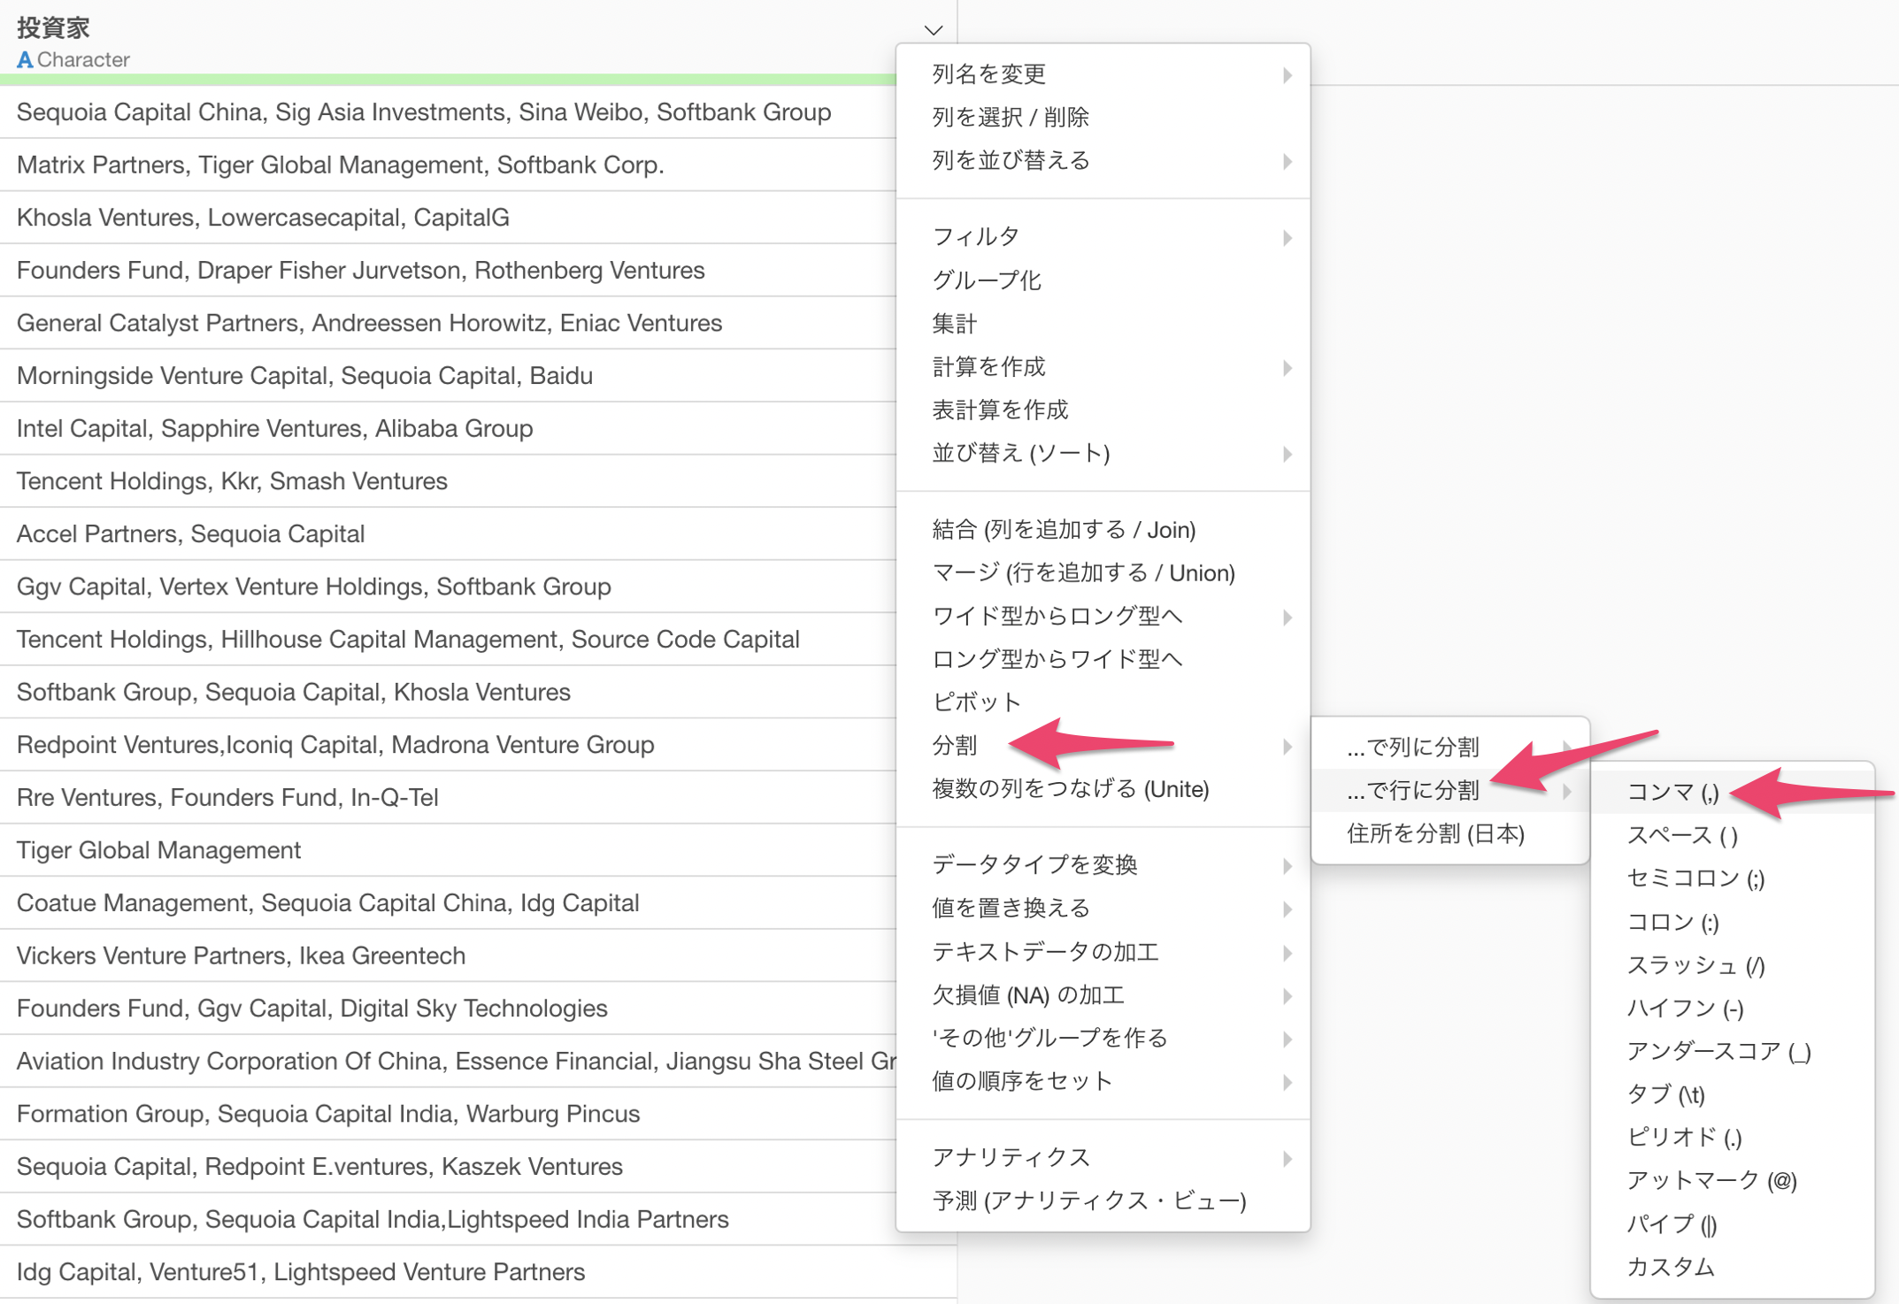The height and width of the screenshot is (1304, 1899).
Task: Select マージ (行を追加する / Union)
Action: coord(1103,572)
